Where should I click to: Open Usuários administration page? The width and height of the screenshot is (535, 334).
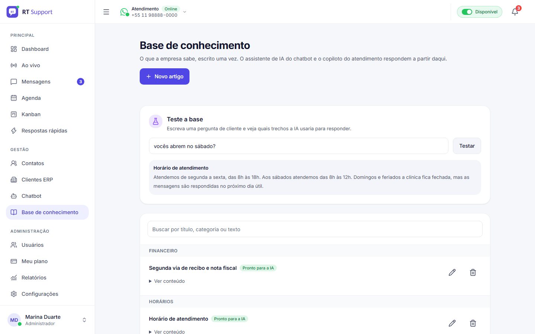click(x=47, y=245)
